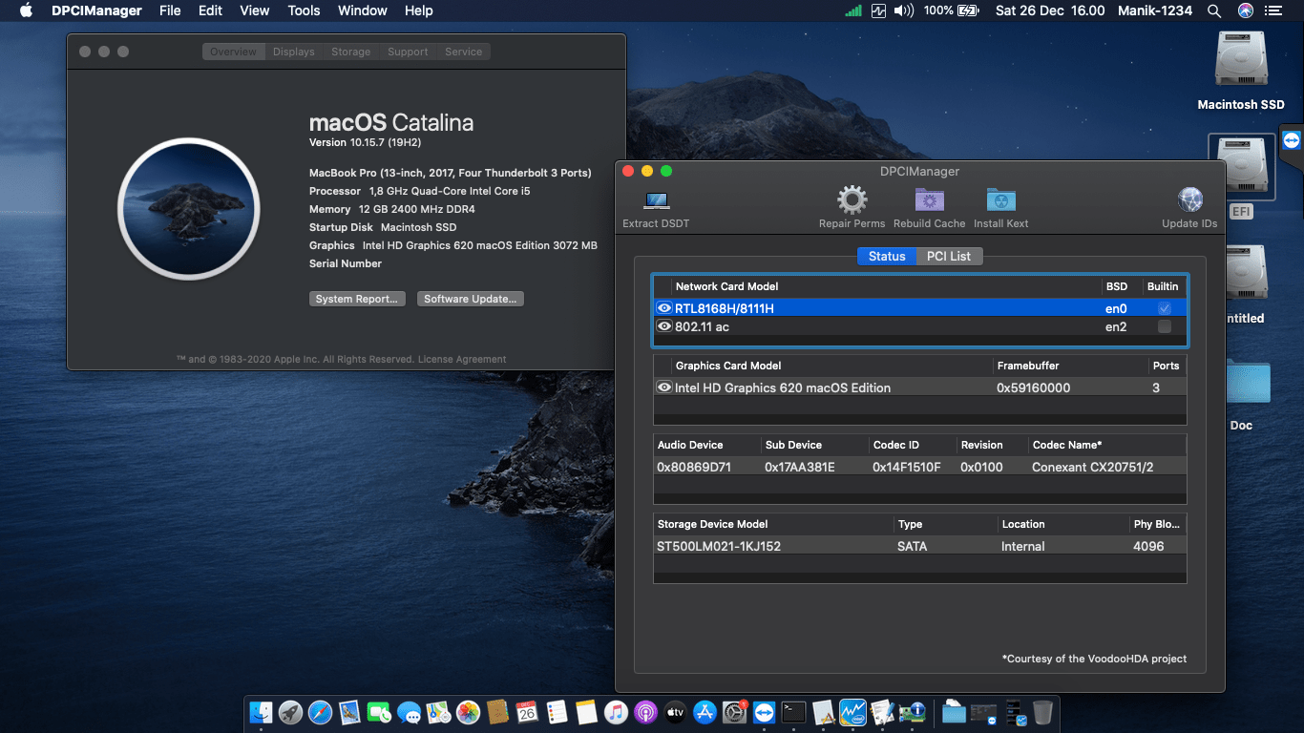This screenshot has width=1304, height=733.
Task: Switch to the PCI List tab
Action: click(949, 256)
